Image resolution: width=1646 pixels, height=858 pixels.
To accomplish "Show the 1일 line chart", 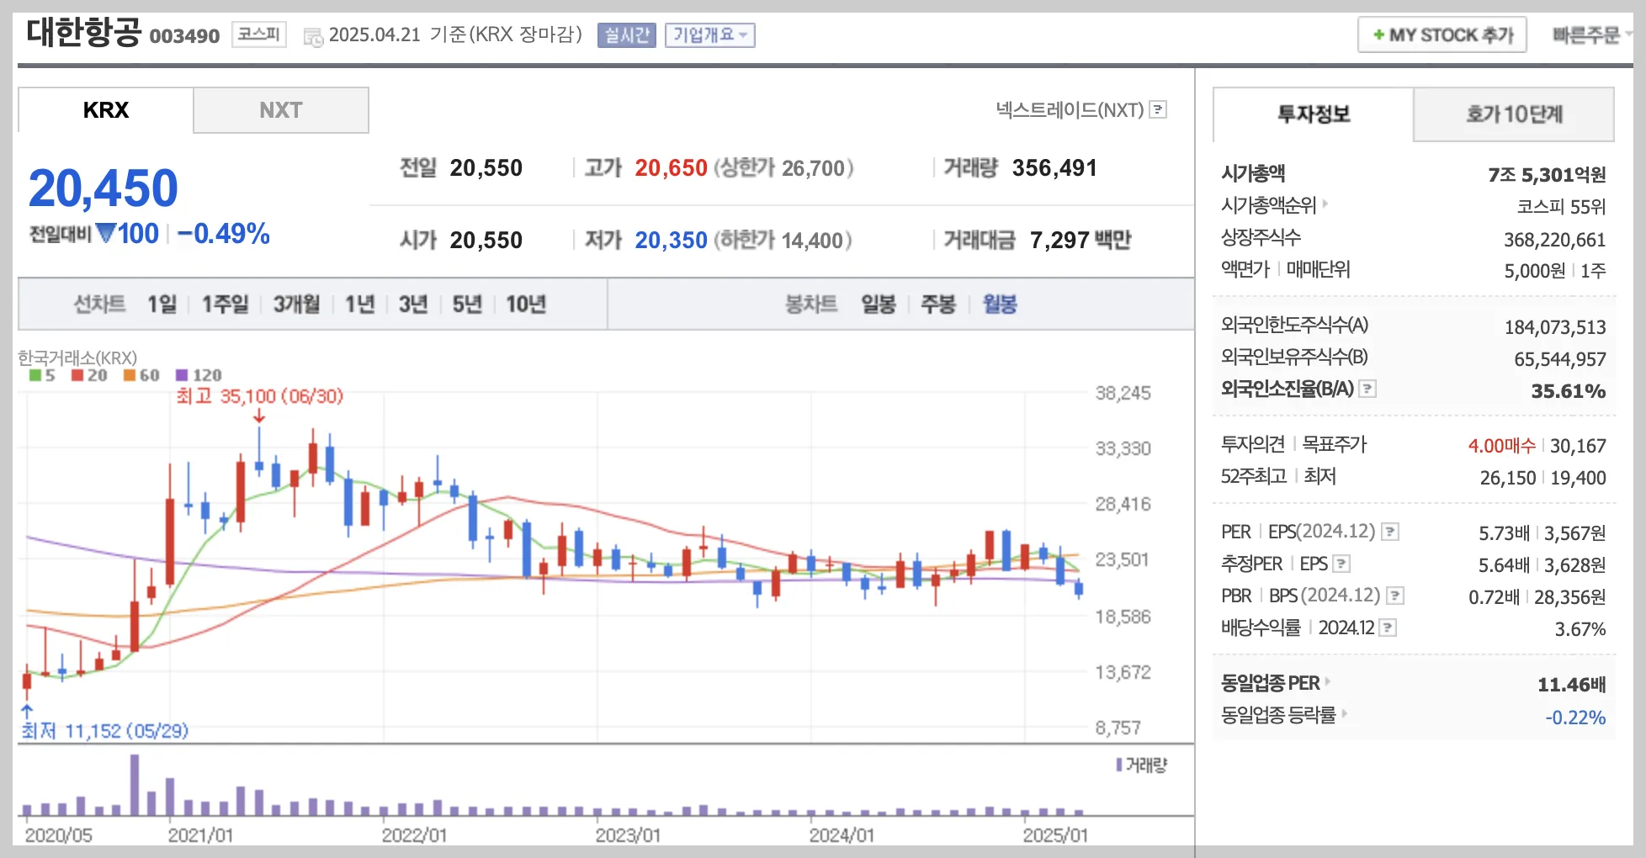I will point(162,304).
